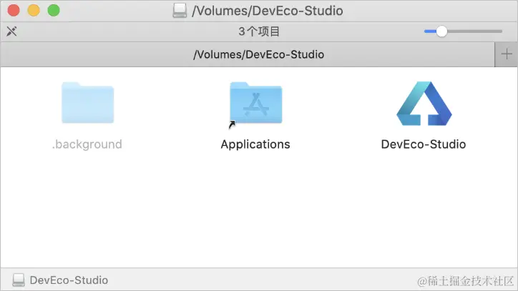Click DevEco-Studio volume name in path bar
The width and height of the screenshot is (518, 291).
click(x=69, y=280)
